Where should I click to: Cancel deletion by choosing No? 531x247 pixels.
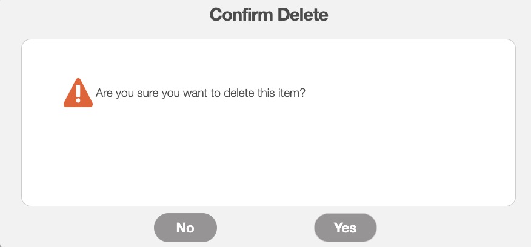[185, 228]
